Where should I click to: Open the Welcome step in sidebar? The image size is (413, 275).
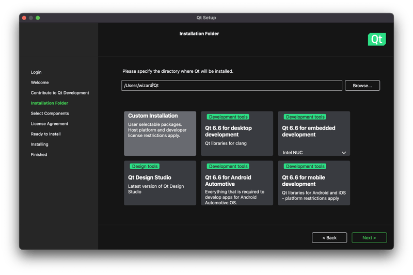point(40,83)
